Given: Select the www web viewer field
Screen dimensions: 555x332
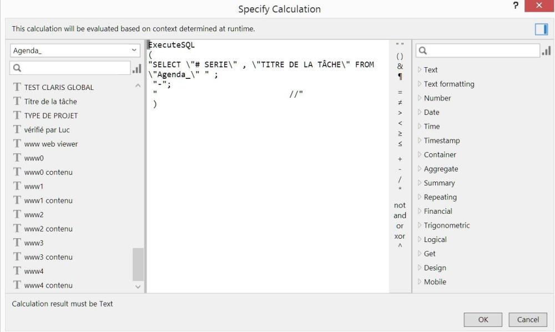Looking at the screenshot, I should [x=51, y=144].
